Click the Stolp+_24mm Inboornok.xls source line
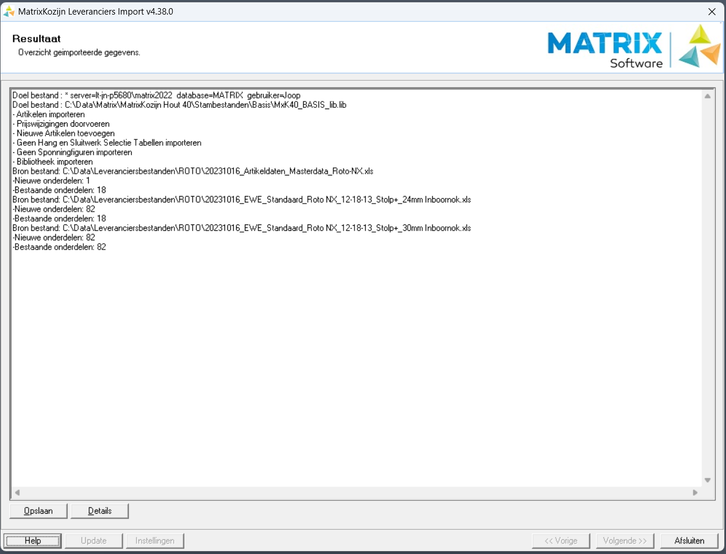The height and width of the screenshot is (554, 726). (241, 199)
